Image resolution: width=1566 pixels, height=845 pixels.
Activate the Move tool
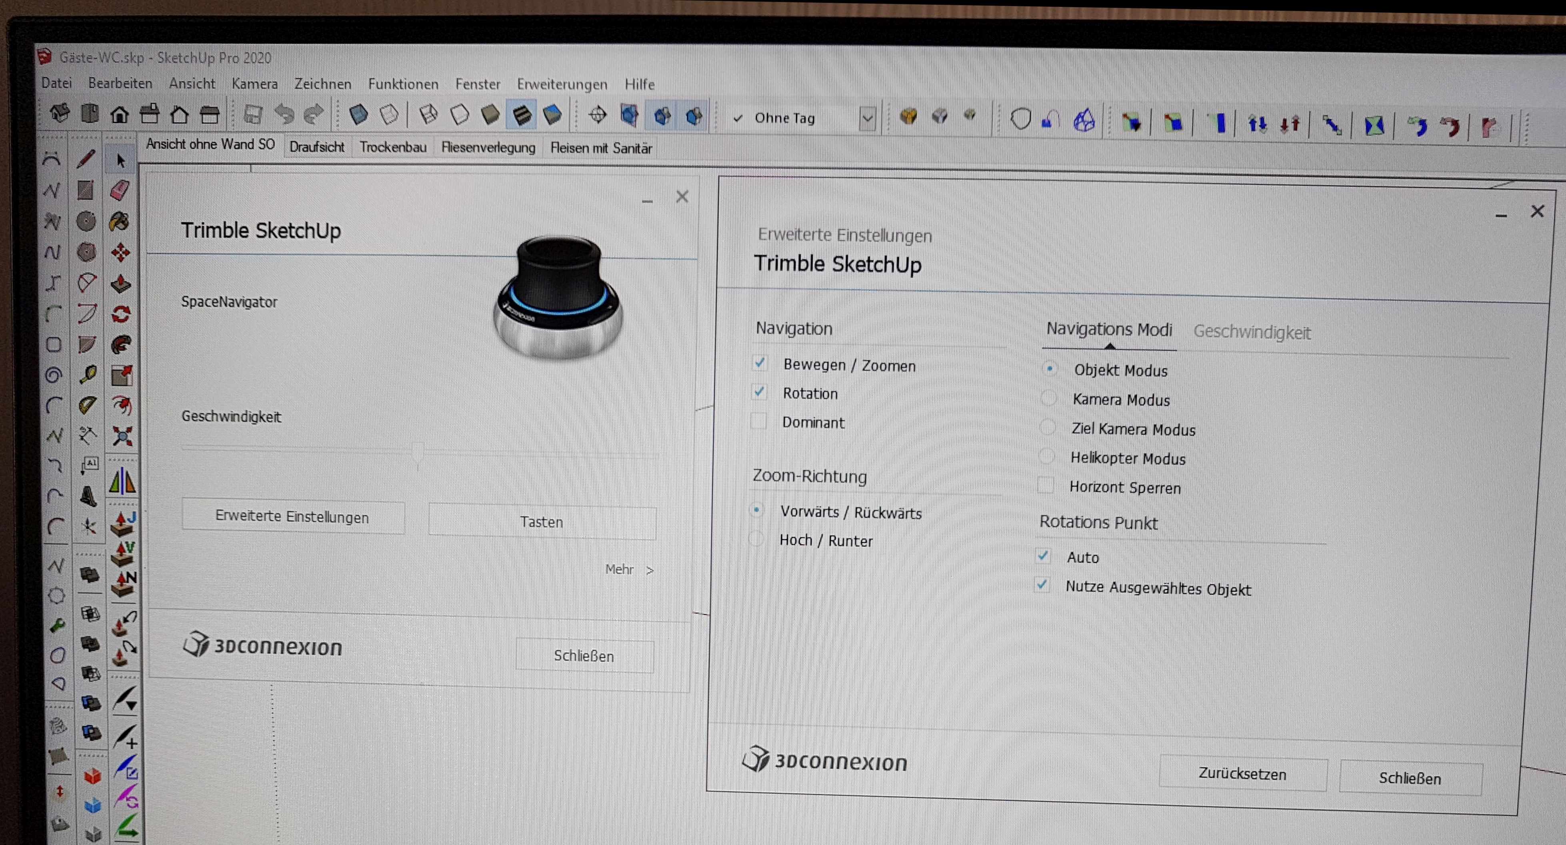(x=120, y=252)
